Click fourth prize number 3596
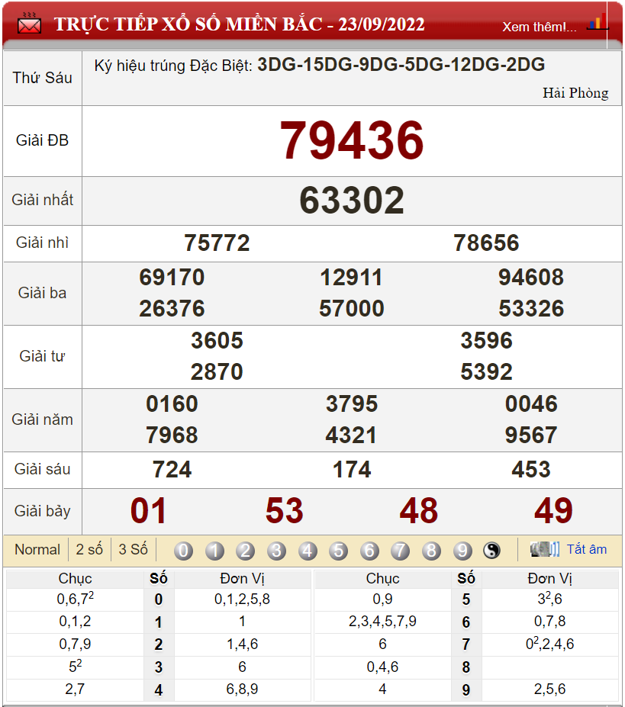Image resolution: width=625 pixels, height=707 pixels. coord(486,340)
